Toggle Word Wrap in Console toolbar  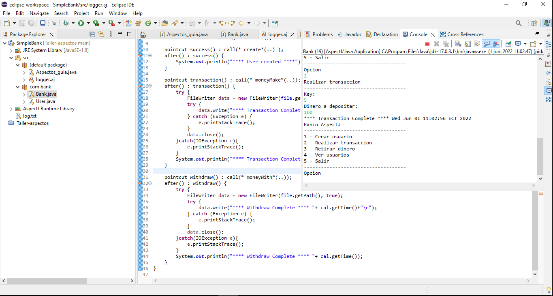coord(477,44)
